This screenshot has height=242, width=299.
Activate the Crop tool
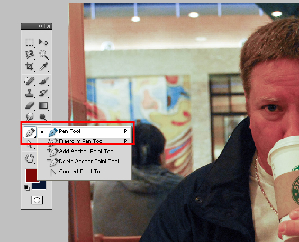coord(30,66)
